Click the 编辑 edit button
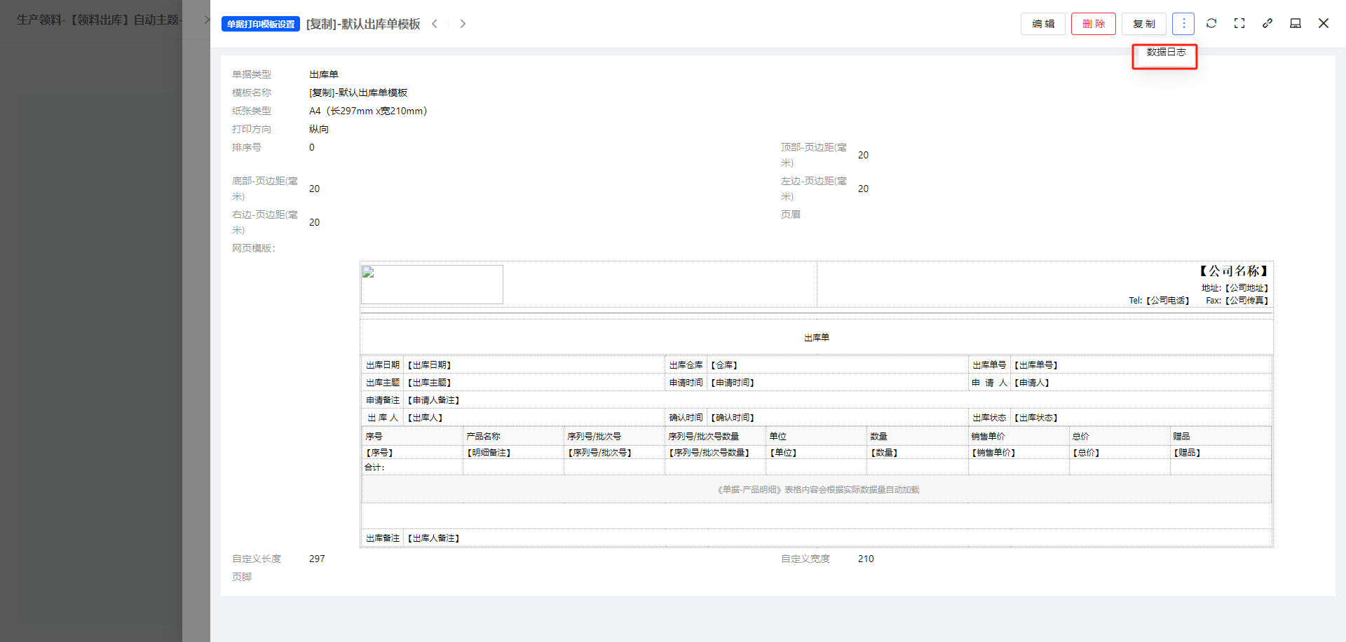This screenshot has height=642, width=1346. (1043, 24)
